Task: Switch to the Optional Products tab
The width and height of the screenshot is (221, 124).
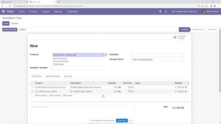Action: [53, 76]
